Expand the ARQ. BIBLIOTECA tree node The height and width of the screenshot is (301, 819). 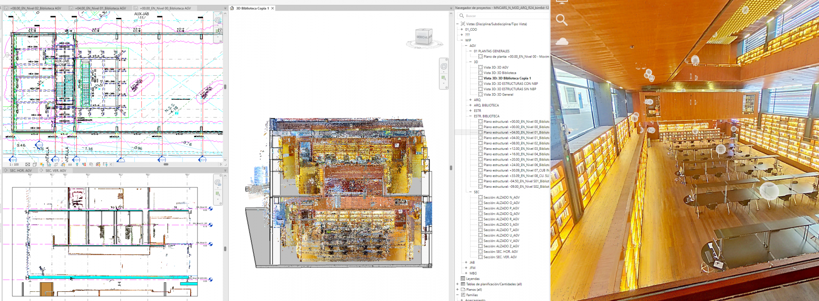pos(470,105)
